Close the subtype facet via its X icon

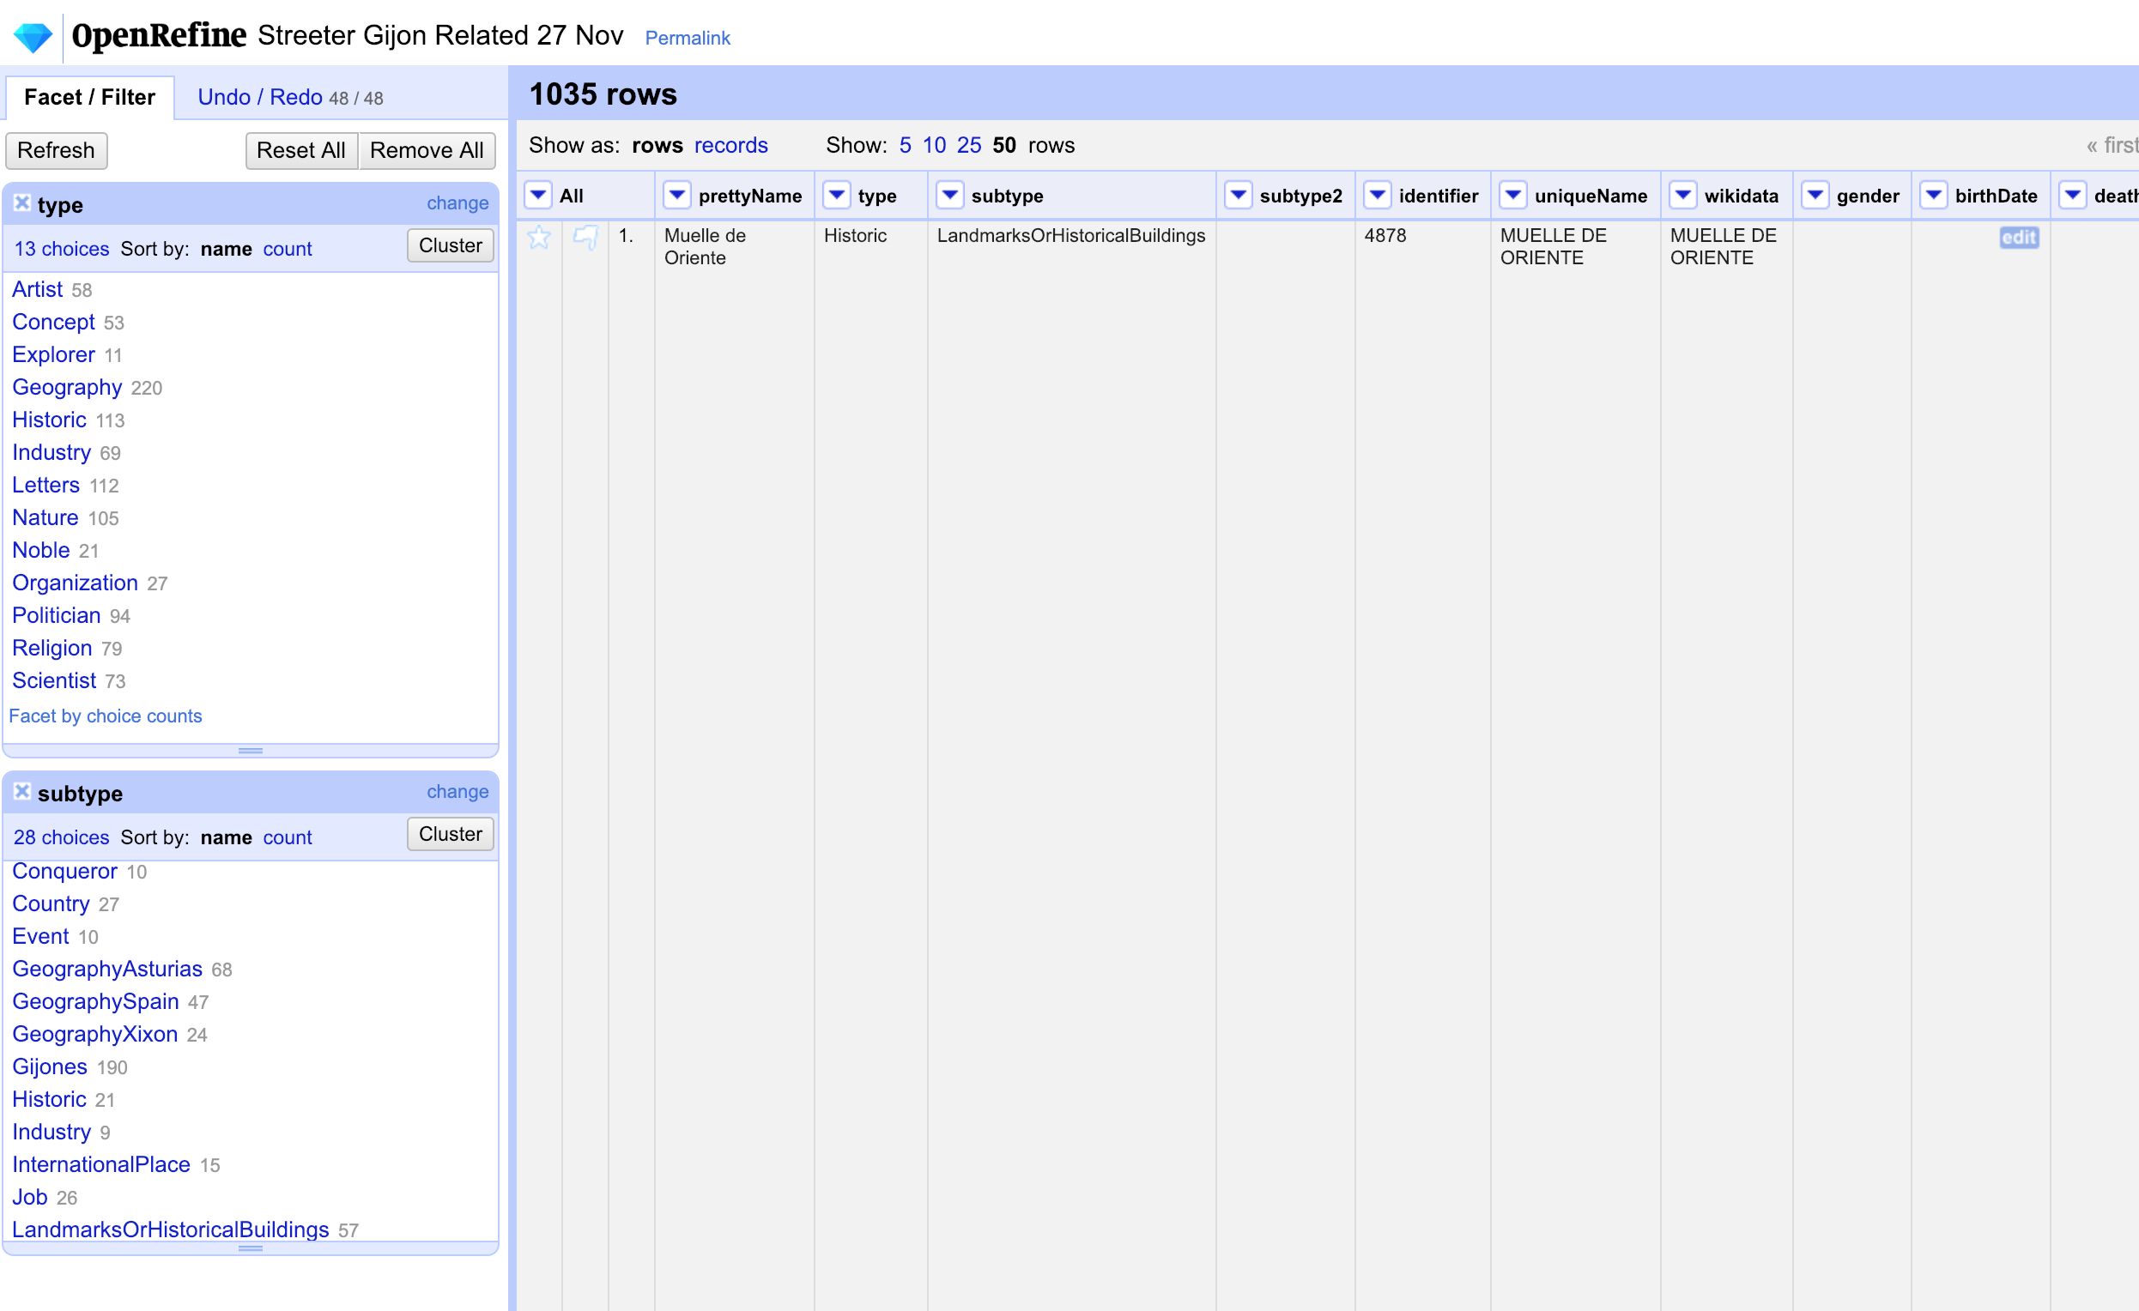(x=21, y=790)
